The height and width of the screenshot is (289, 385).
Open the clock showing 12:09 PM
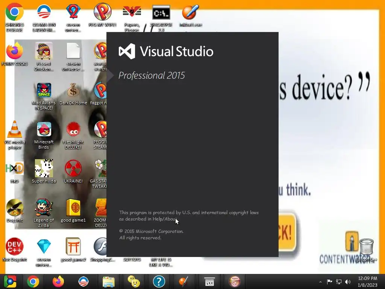coord(367,281)
